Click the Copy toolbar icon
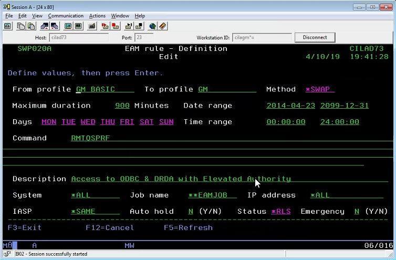Viewport: 396px width, 260px height. coord(20,26)
